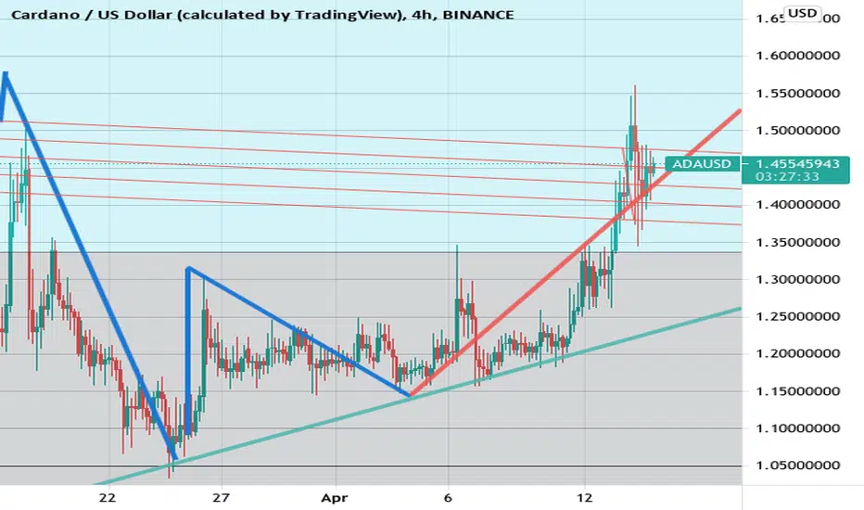Click the USD currency button
The height and width of the screenshot is (510, 864).
[802, 13]
